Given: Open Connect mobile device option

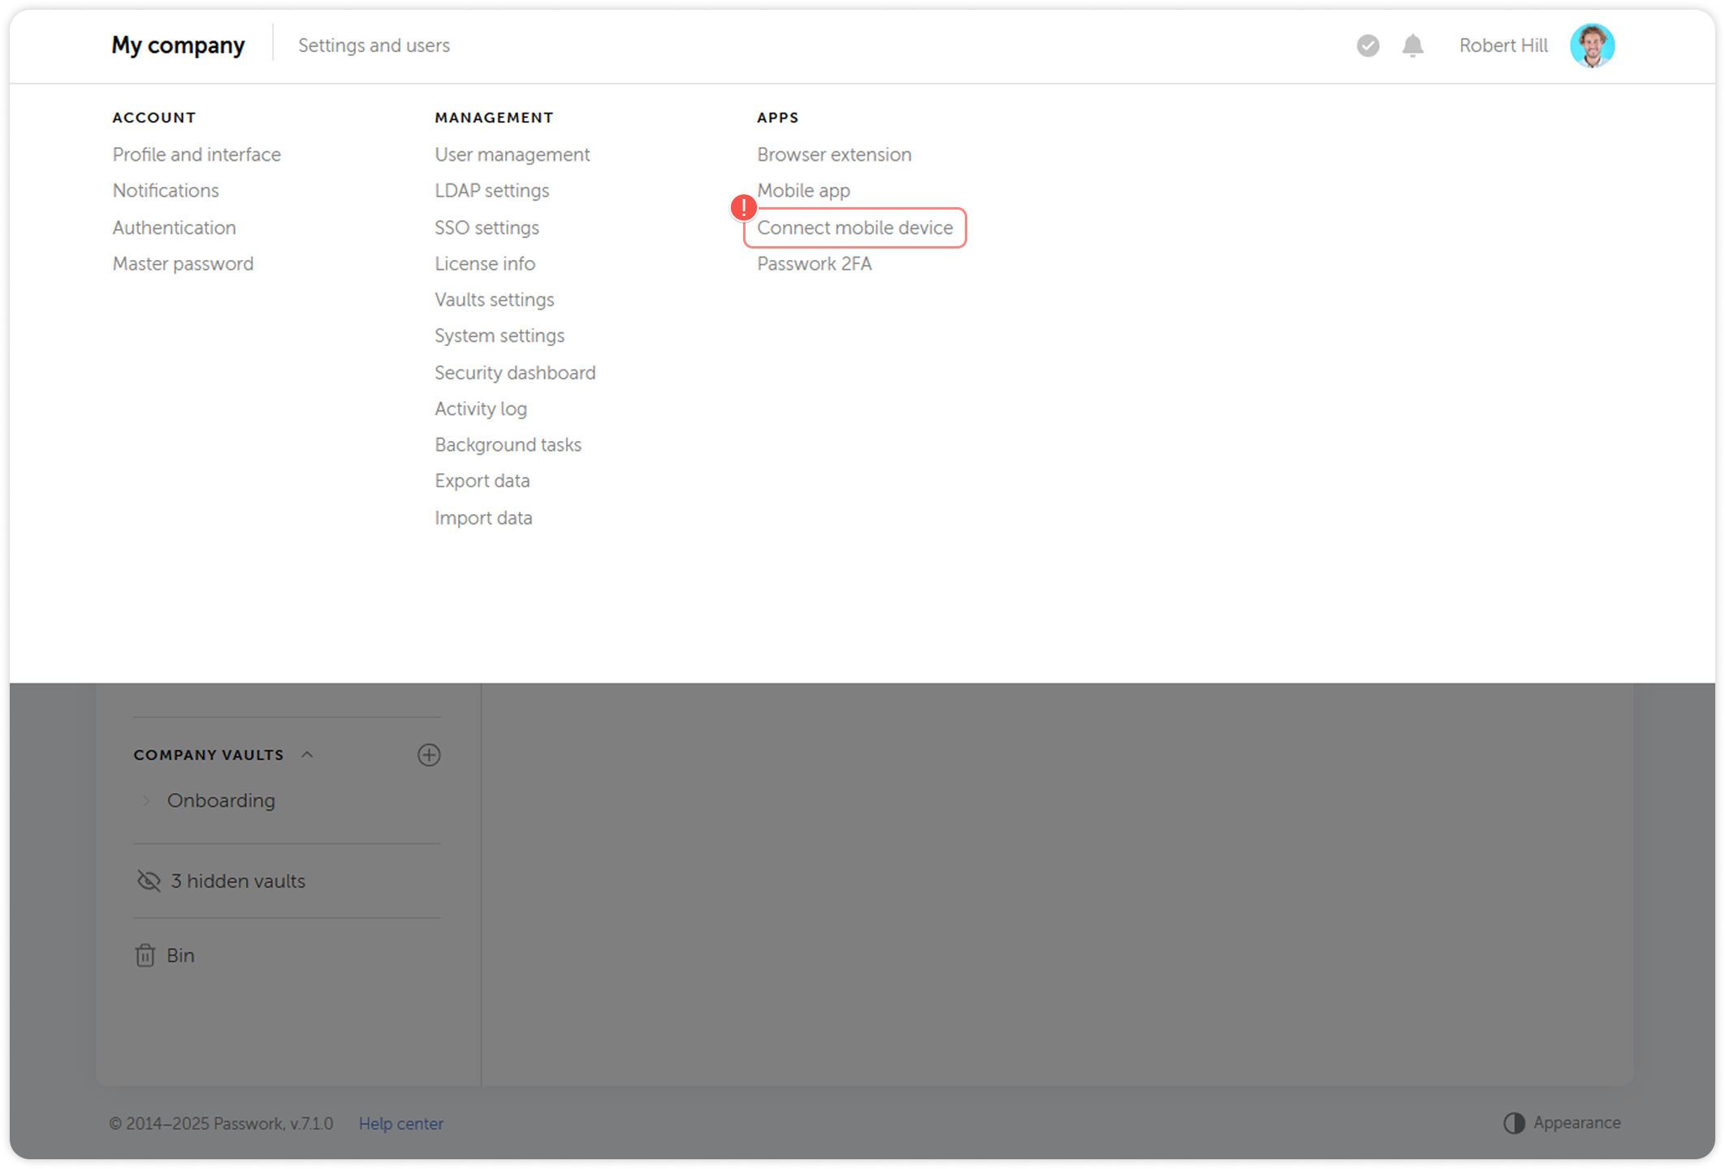Looking at the screenshot, I should click(x=854, y=227).
